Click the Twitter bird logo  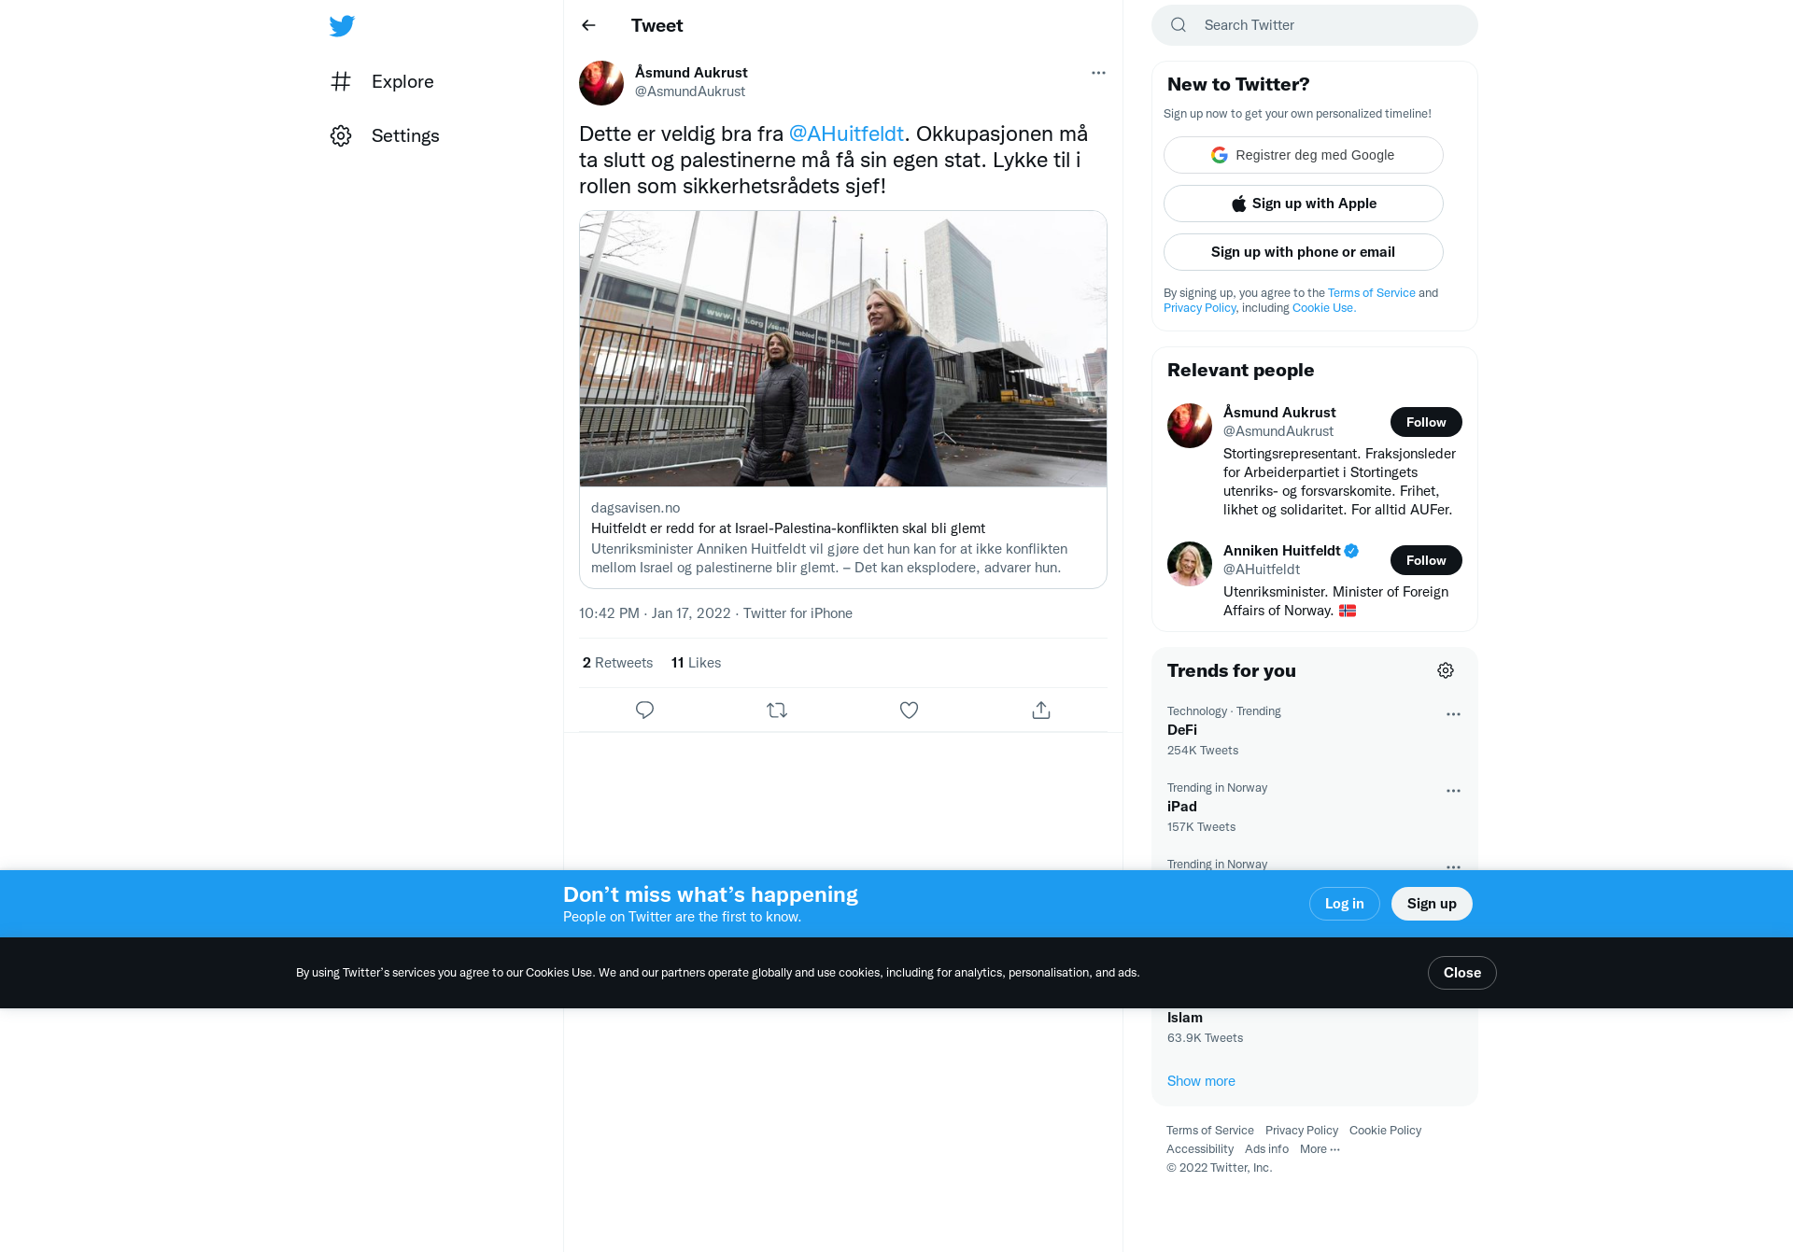(x=342, y=25)
